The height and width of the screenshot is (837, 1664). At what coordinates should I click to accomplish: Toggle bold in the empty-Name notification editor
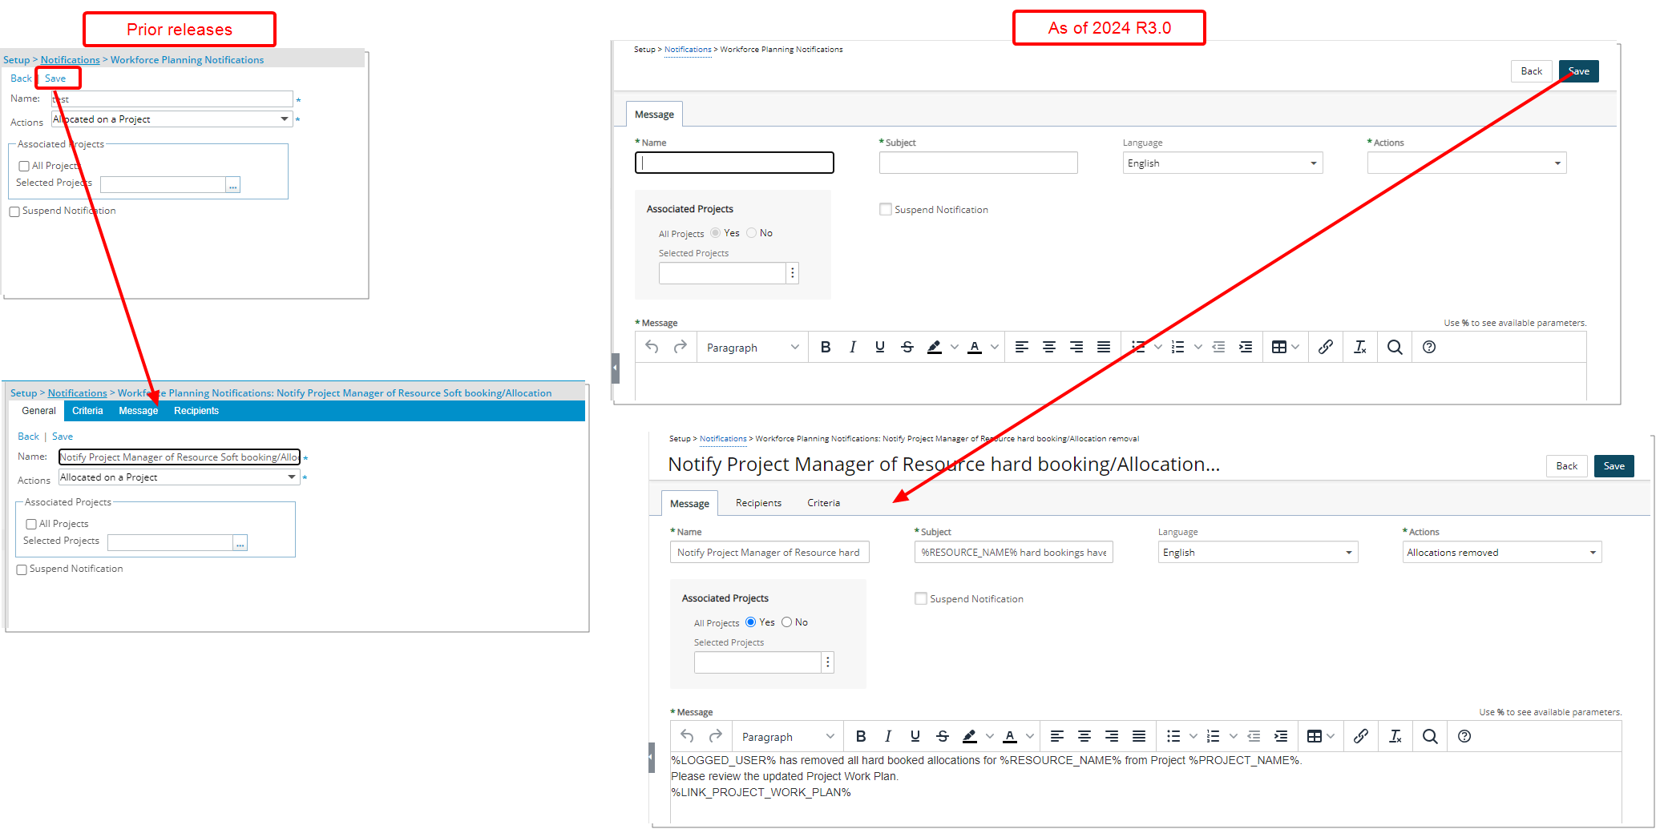(x=826, y=347)
